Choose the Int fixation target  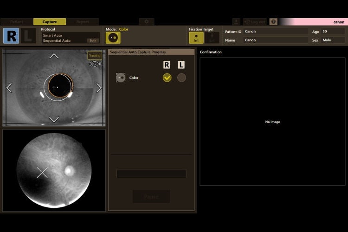[x=196, y=38]
